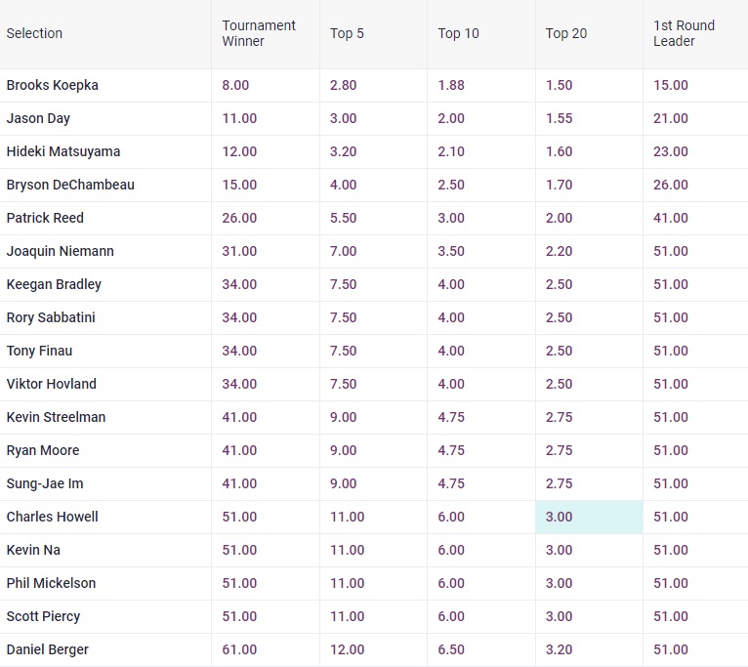748x667 pixels.
Task: Click the Tournament Winner column header
Action: 259,33
